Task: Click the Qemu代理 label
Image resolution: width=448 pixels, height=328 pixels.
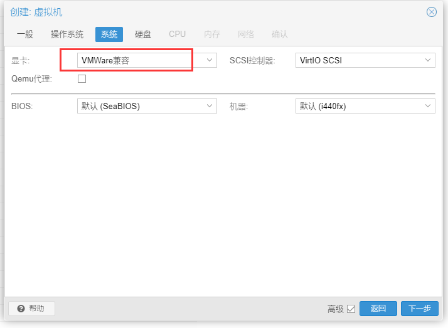Action: click(32, 79)
